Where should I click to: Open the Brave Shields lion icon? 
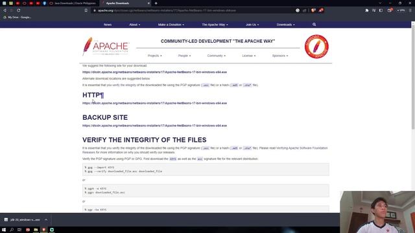313,10
